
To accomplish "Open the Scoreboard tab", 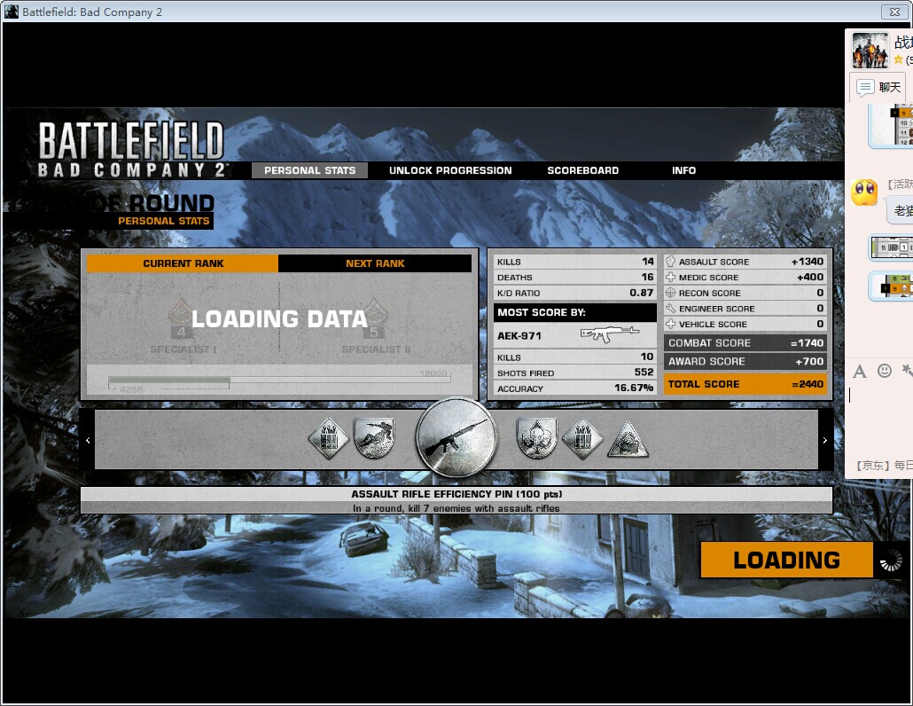I will [583, 170].
